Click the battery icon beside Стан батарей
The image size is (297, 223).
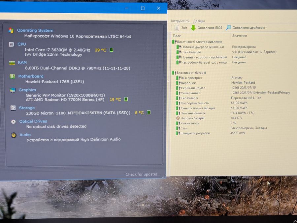tap(179, 52)
